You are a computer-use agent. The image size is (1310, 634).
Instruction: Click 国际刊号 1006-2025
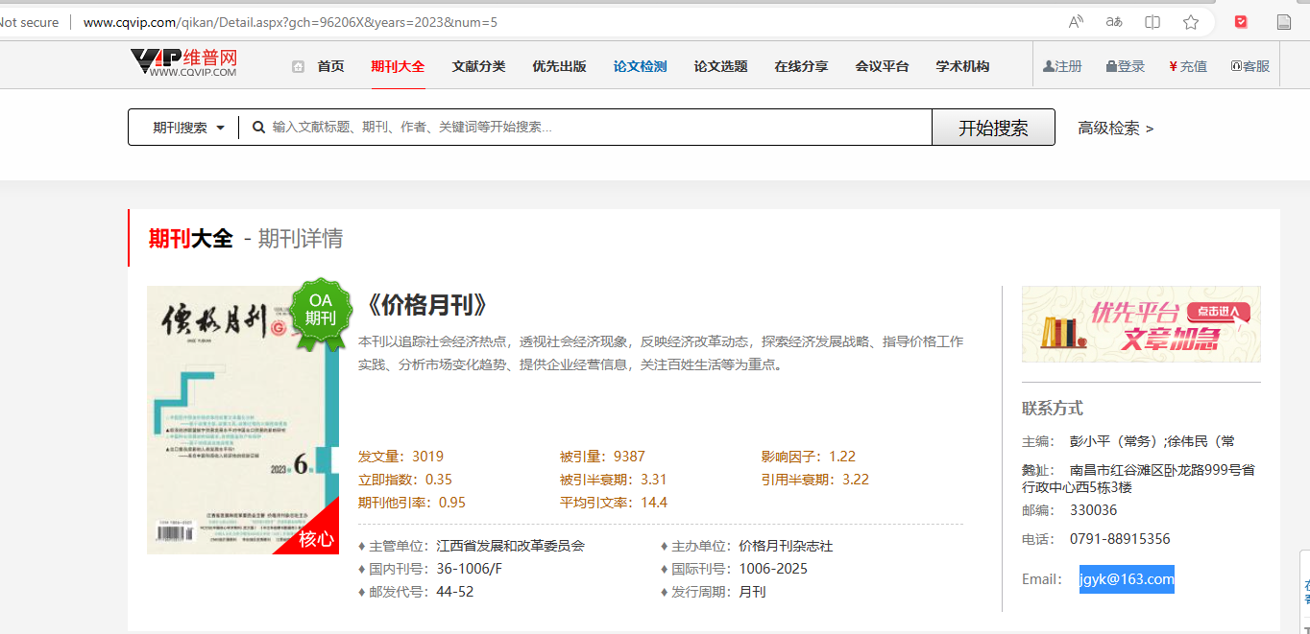[x=773, y=569]
